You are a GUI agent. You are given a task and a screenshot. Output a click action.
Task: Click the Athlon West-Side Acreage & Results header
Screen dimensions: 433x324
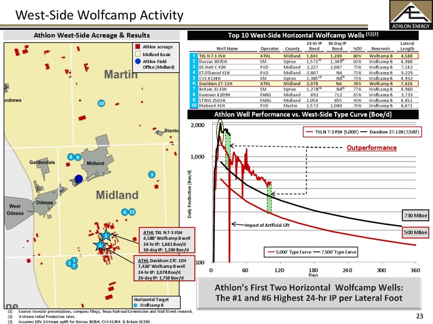click(x=91, y=35)
